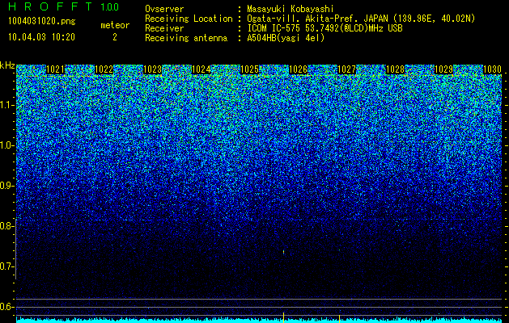Click the 'meteor' count label
Viewport: 509px width, 323px height.
tap(115, 25)
